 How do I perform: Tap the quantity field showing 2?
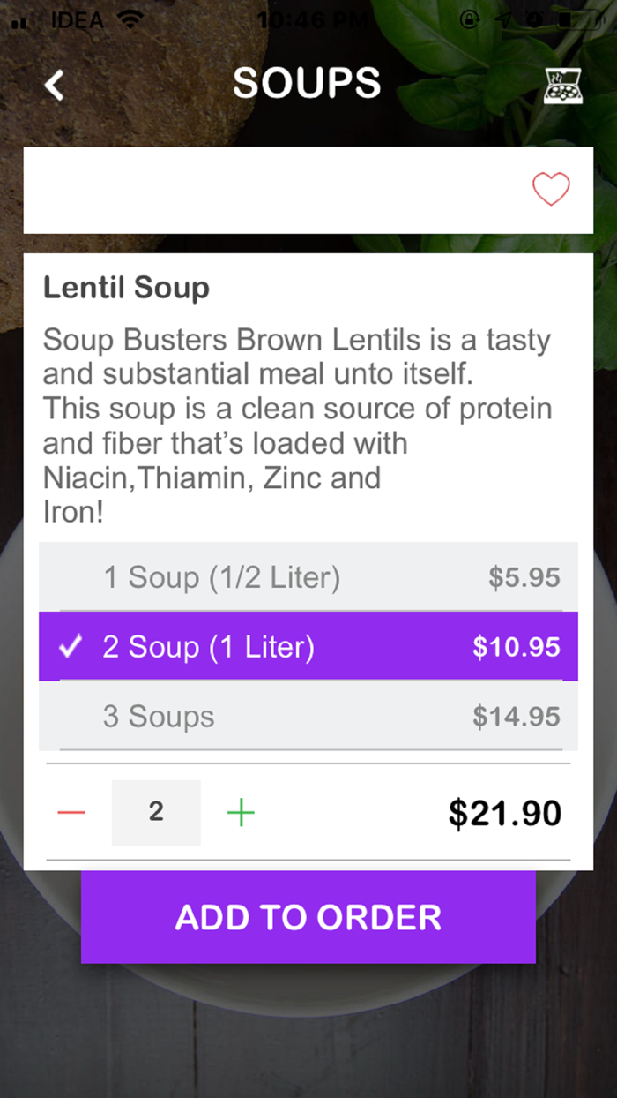coord(156,812)
